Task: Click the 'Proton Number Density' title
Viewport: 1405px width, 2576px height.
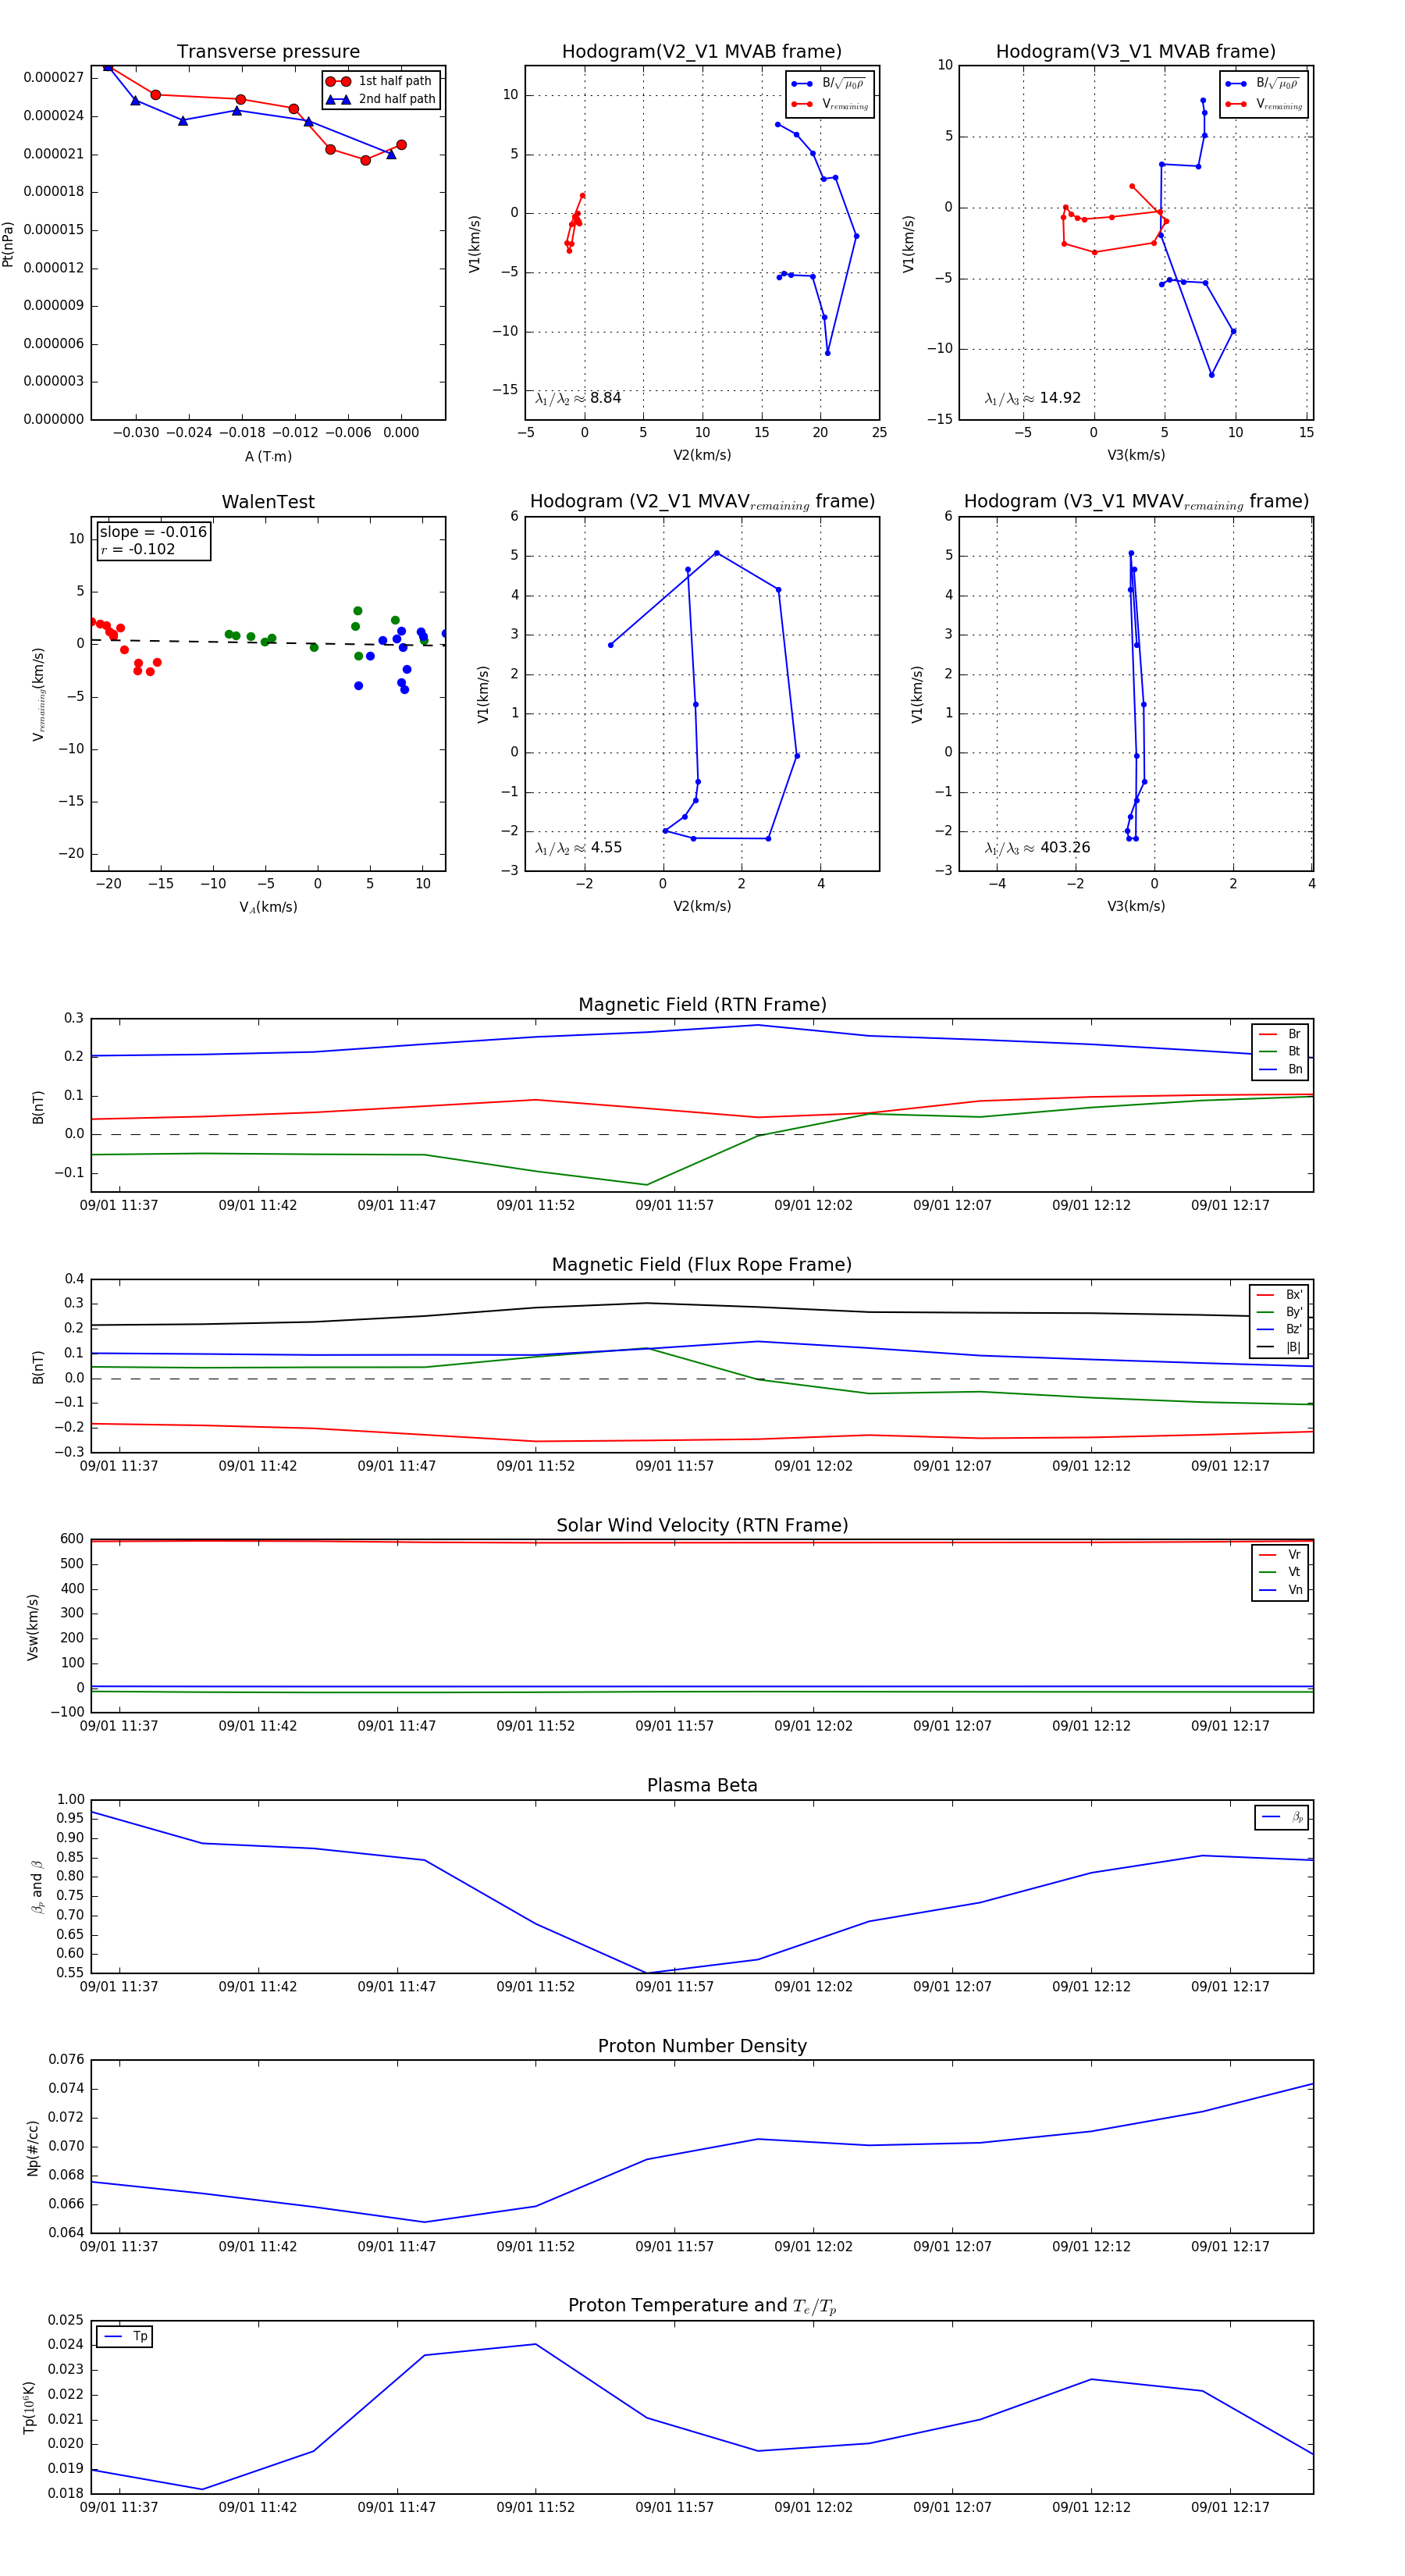Action: 702,2046
